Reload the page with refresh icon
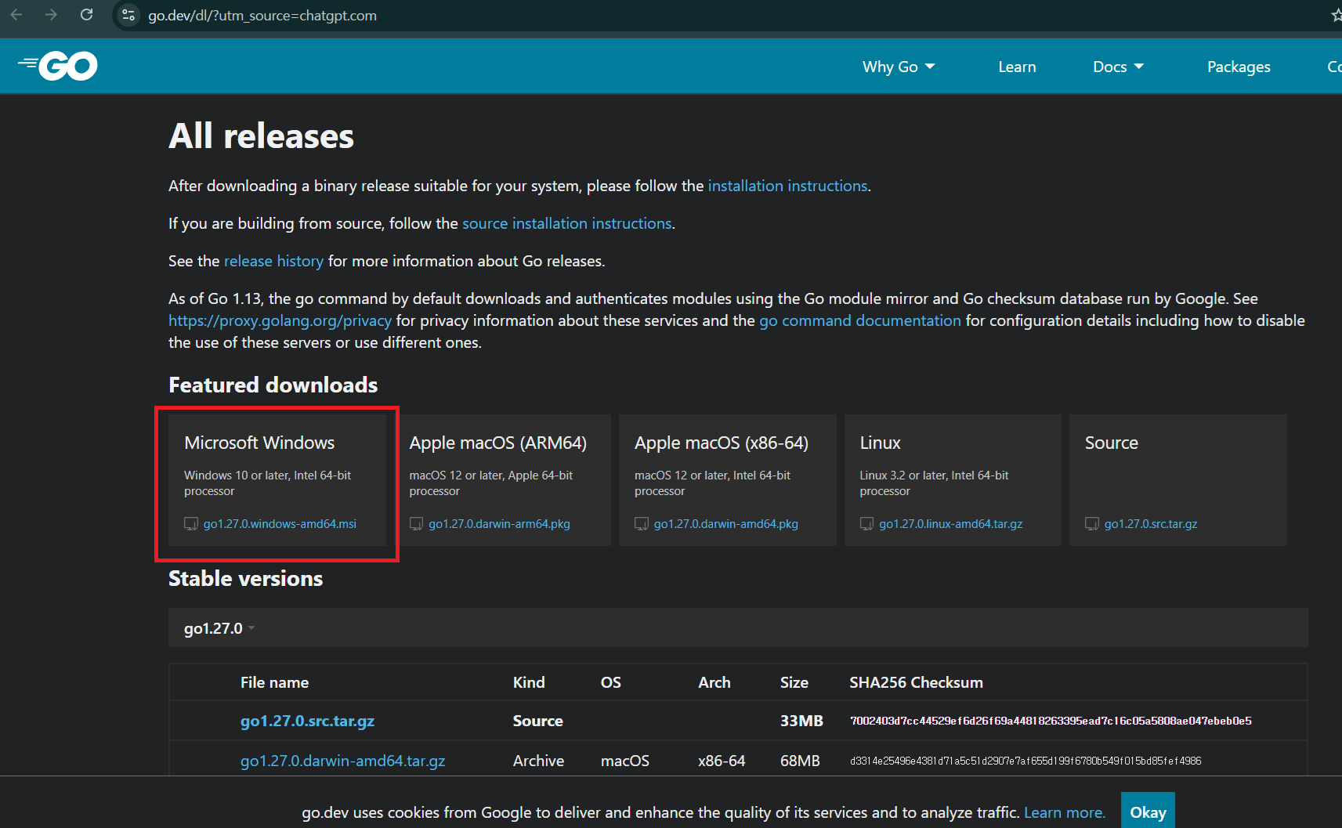Screen dimensions: 1342x828 pos(87,15)
